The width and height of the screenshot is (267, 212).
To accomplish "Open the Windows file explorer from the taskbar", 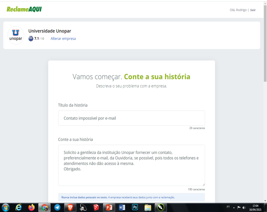I will pos(148,208).
